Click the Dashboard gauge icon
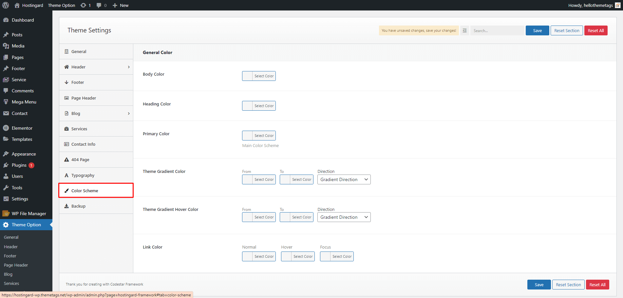 6,20
